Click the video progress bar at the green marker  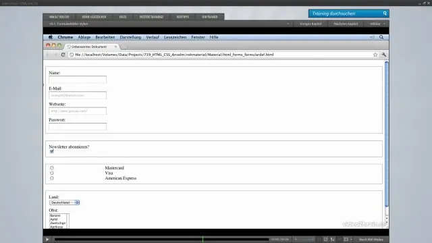[x=202, y=239]
